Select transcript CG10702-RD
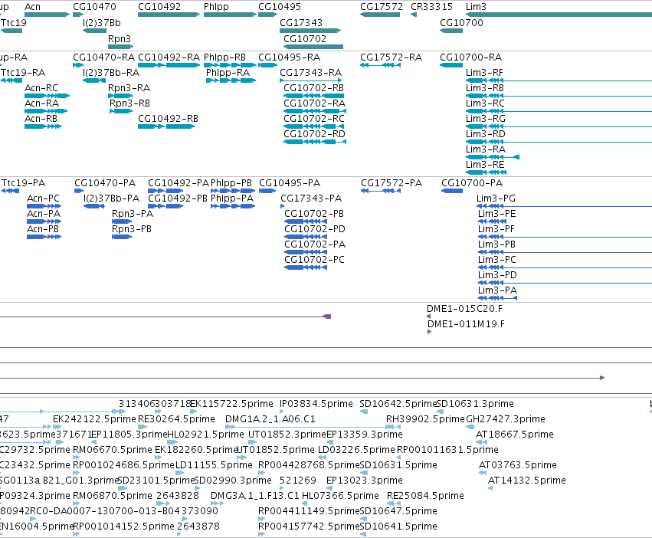This screenshot has width=652, height=538. [x=314, y=134]
